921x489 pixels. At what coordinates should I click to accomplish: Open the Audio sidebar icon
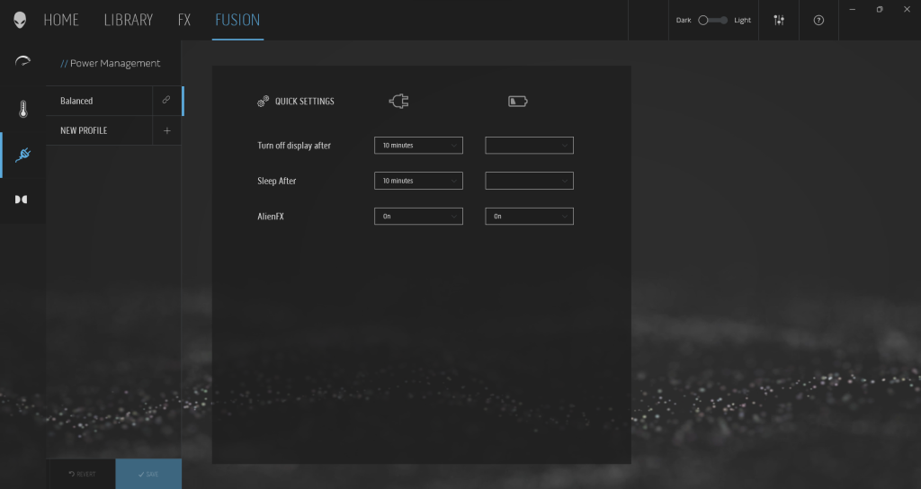tap(22, 200)
